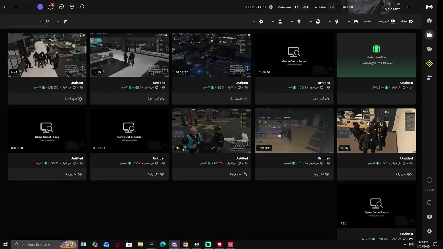Click the Medal logo at top
Image resolution: width=443 pixels, height=249 pixels.
429,7
